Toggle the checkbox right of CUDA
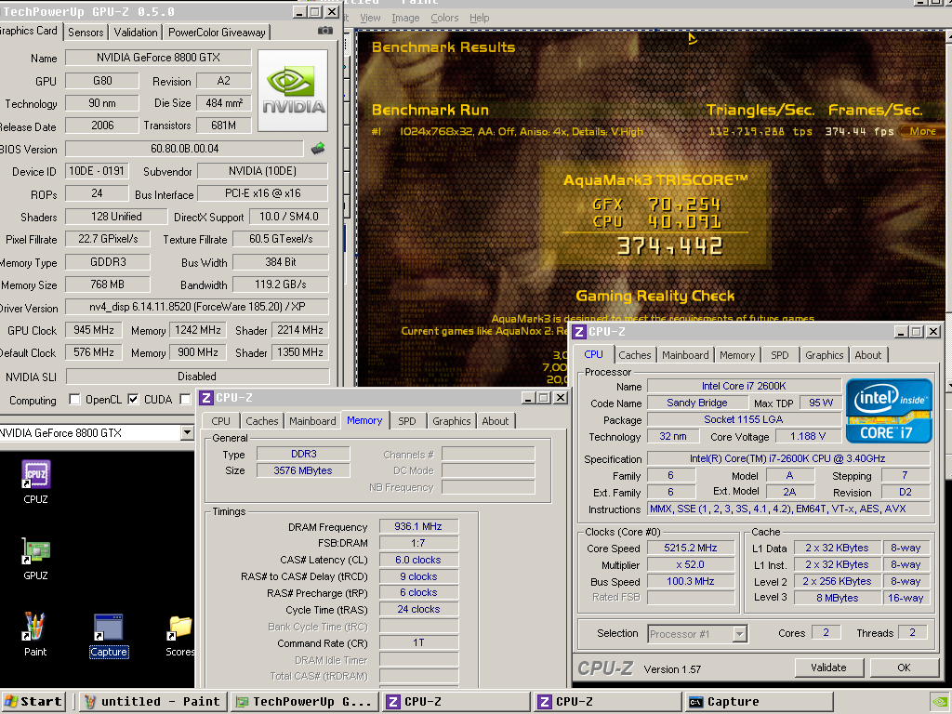 point(185,400)
